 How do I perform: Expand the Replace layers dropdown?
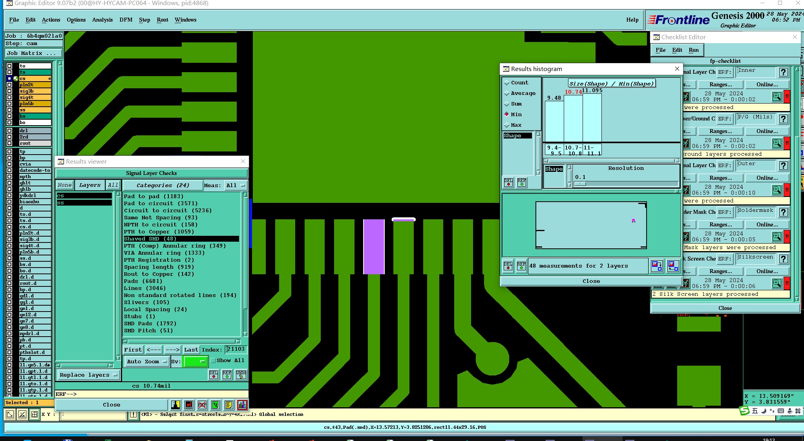tap(89, 375)
